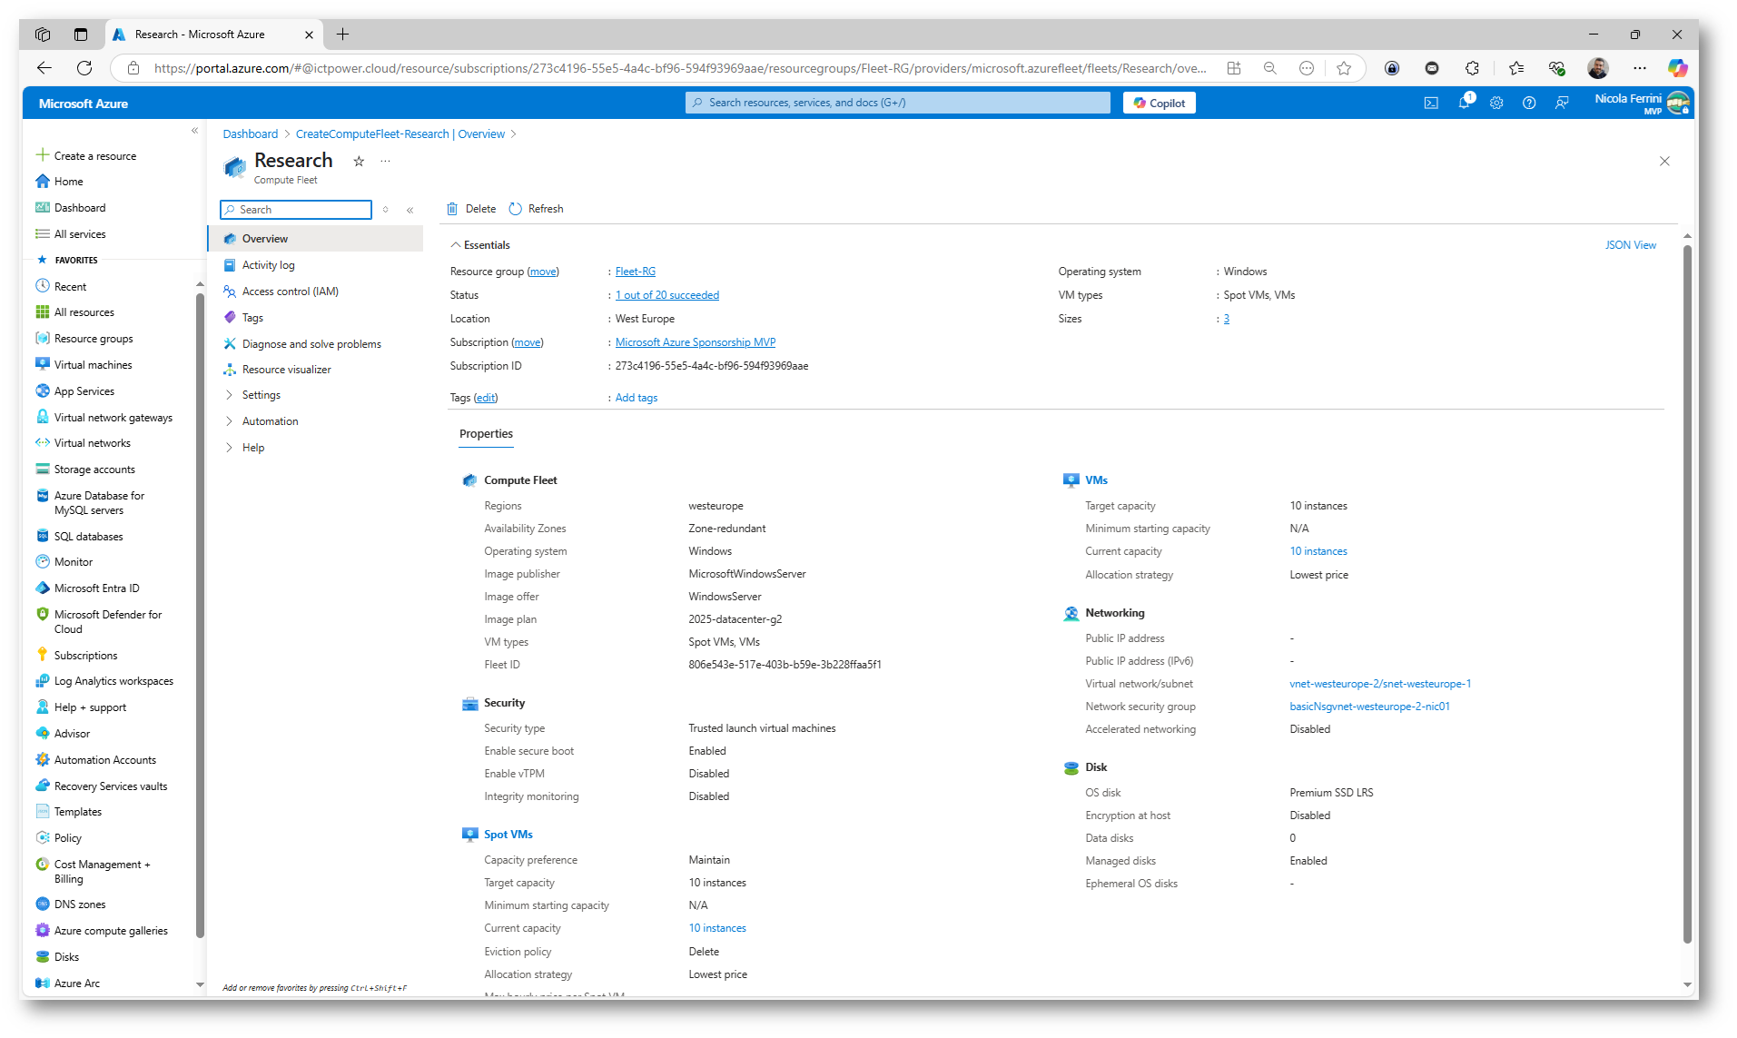Viewport: 1737px width, 1038px height.
Task: Open Nicola Ferrini account menu
Action: click(1642, 104)
